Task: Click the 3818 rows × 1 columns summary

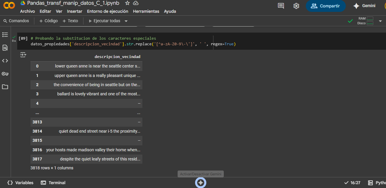Action: coord(52,168)
